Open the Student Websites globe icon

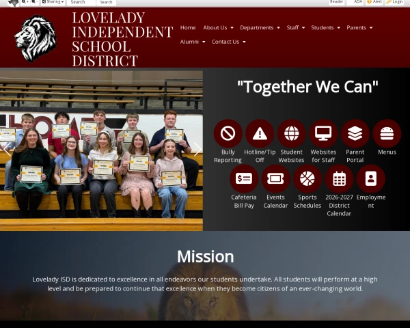[x=291, y=133]
